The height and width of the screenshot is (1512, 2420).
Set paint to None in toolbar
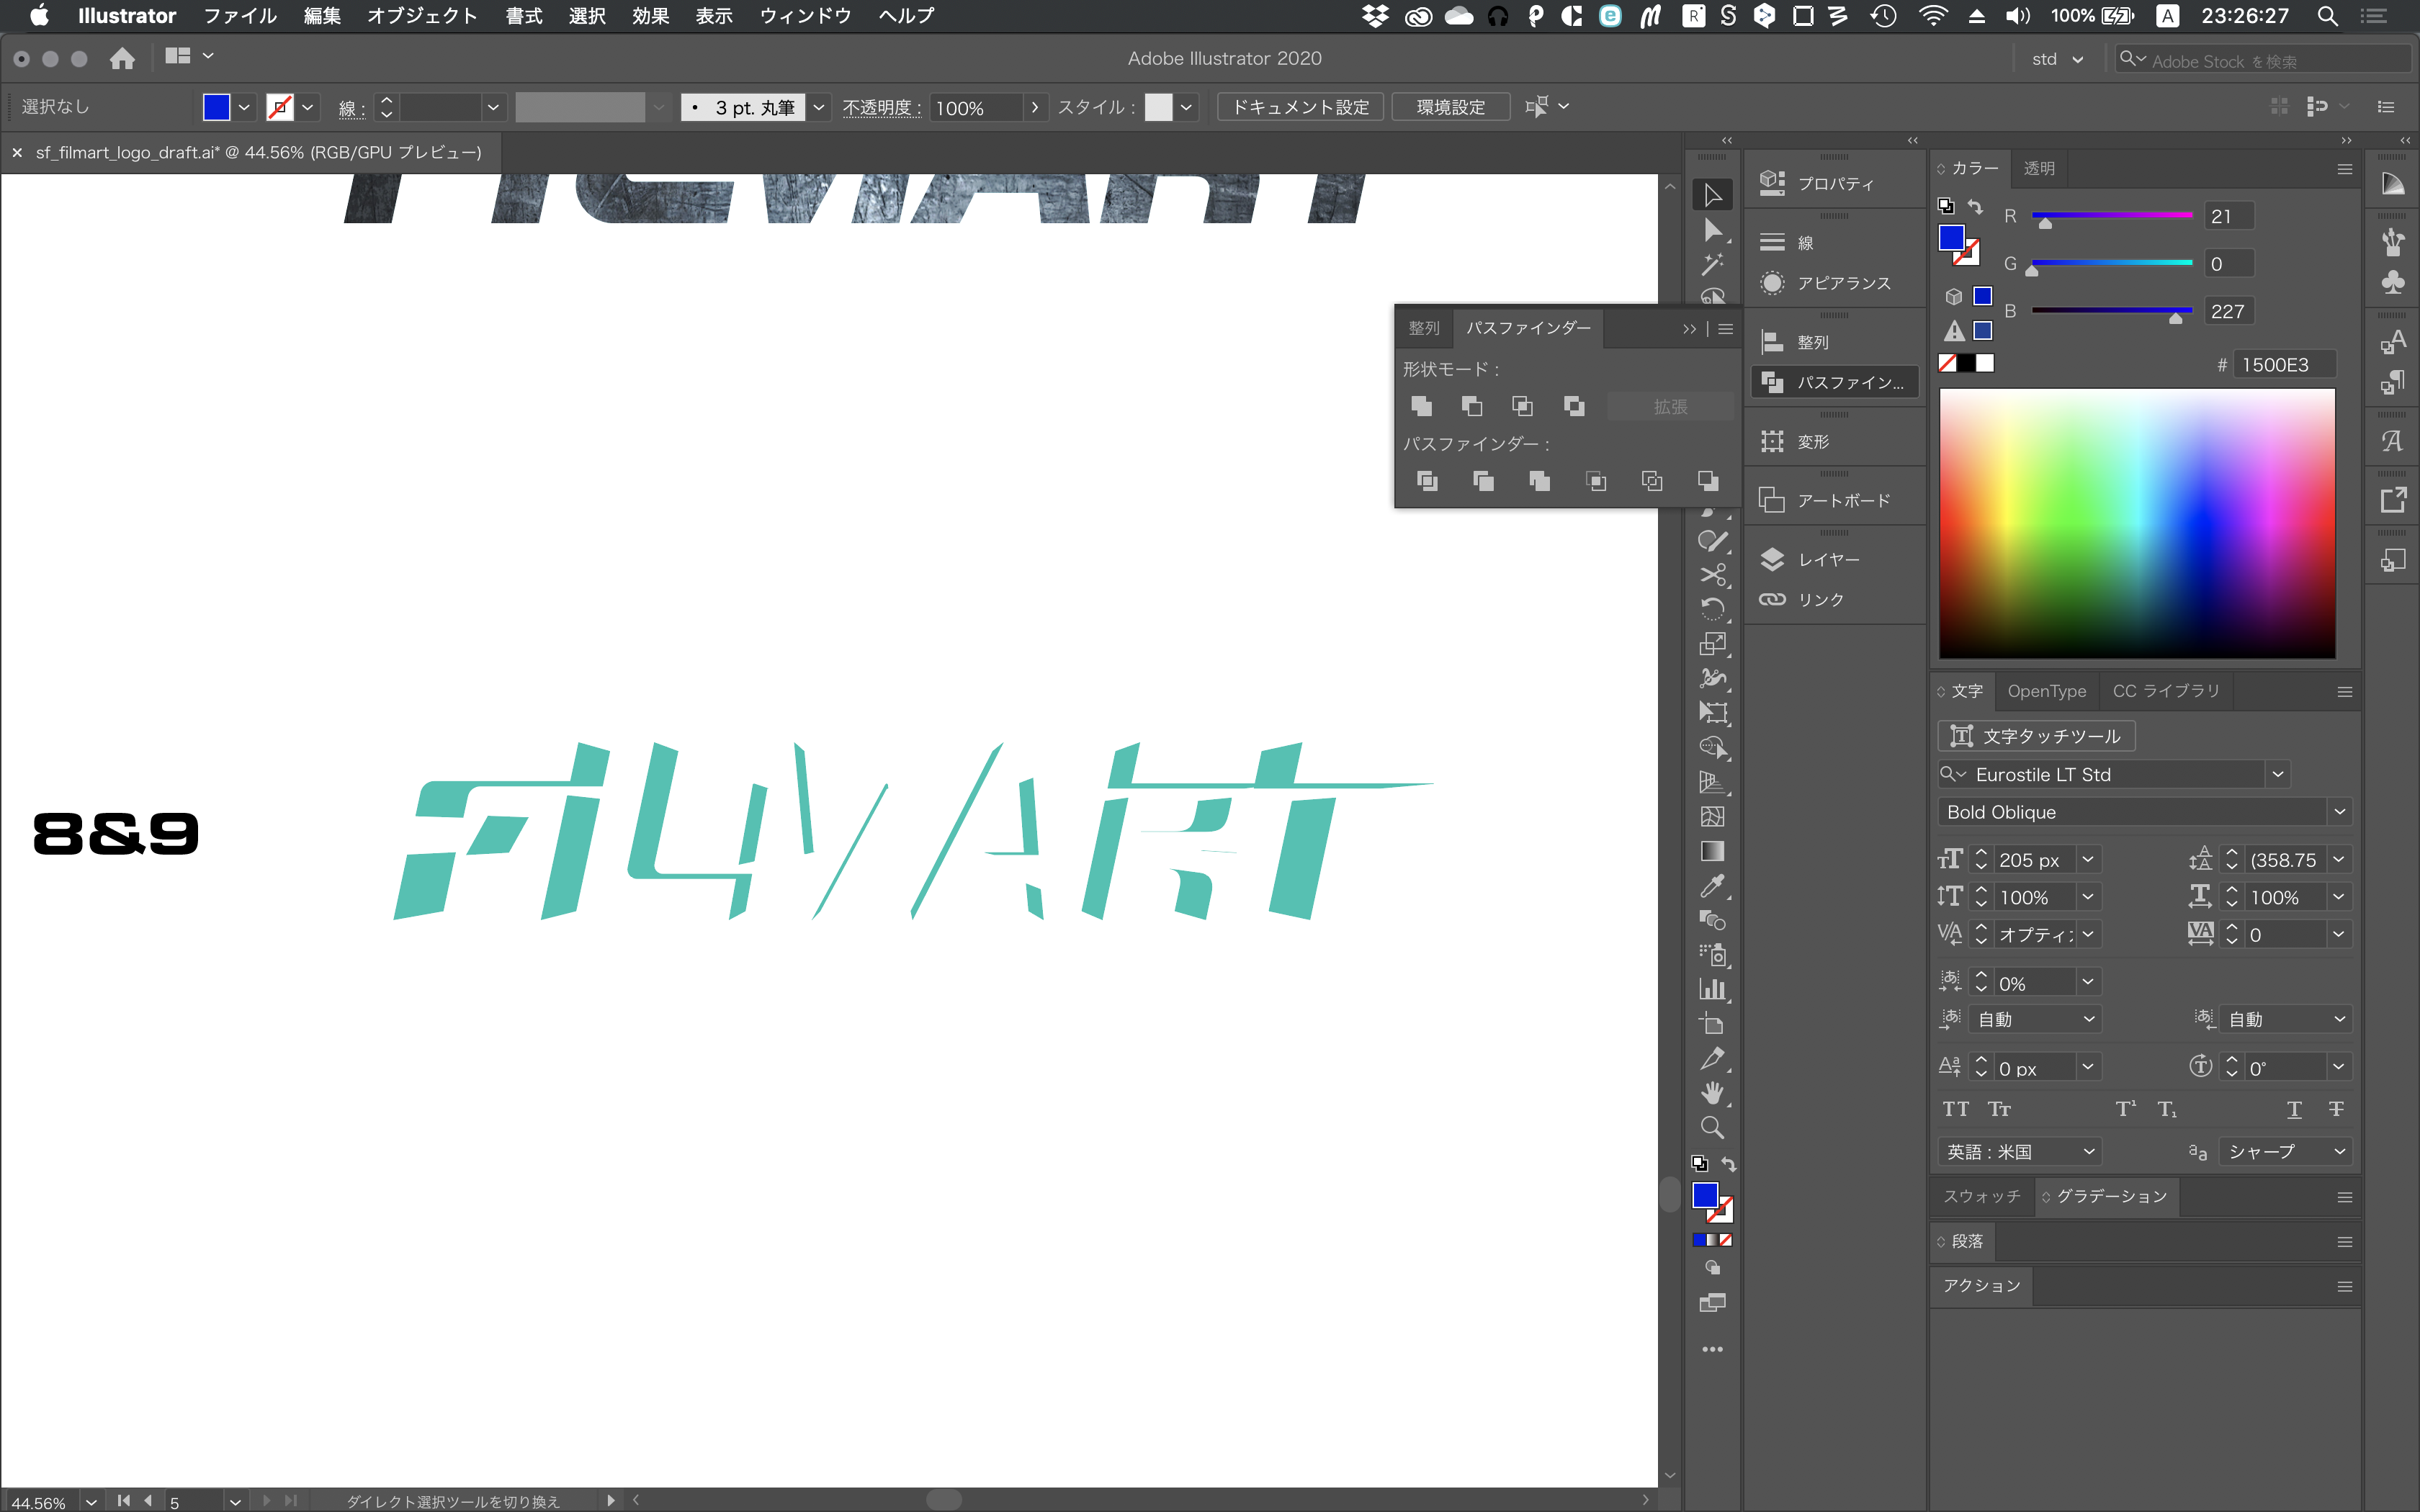[1726, 1240]
